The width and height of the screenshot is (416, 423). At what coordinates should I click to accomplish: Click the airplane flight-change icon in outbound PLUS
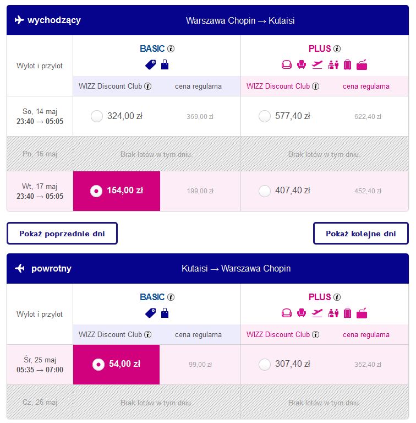[x=317, y=65]
